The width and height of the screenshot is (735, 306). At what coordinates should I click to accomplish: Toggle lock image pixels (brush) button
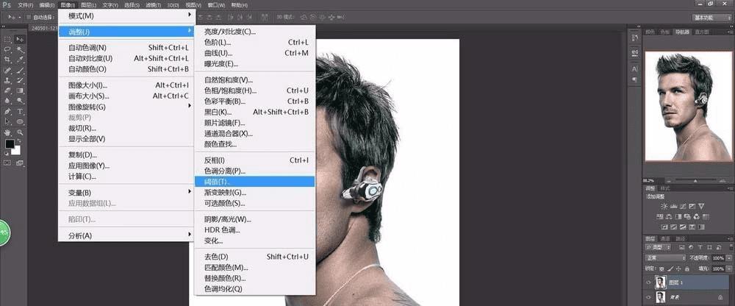click(x=670, y=269)
